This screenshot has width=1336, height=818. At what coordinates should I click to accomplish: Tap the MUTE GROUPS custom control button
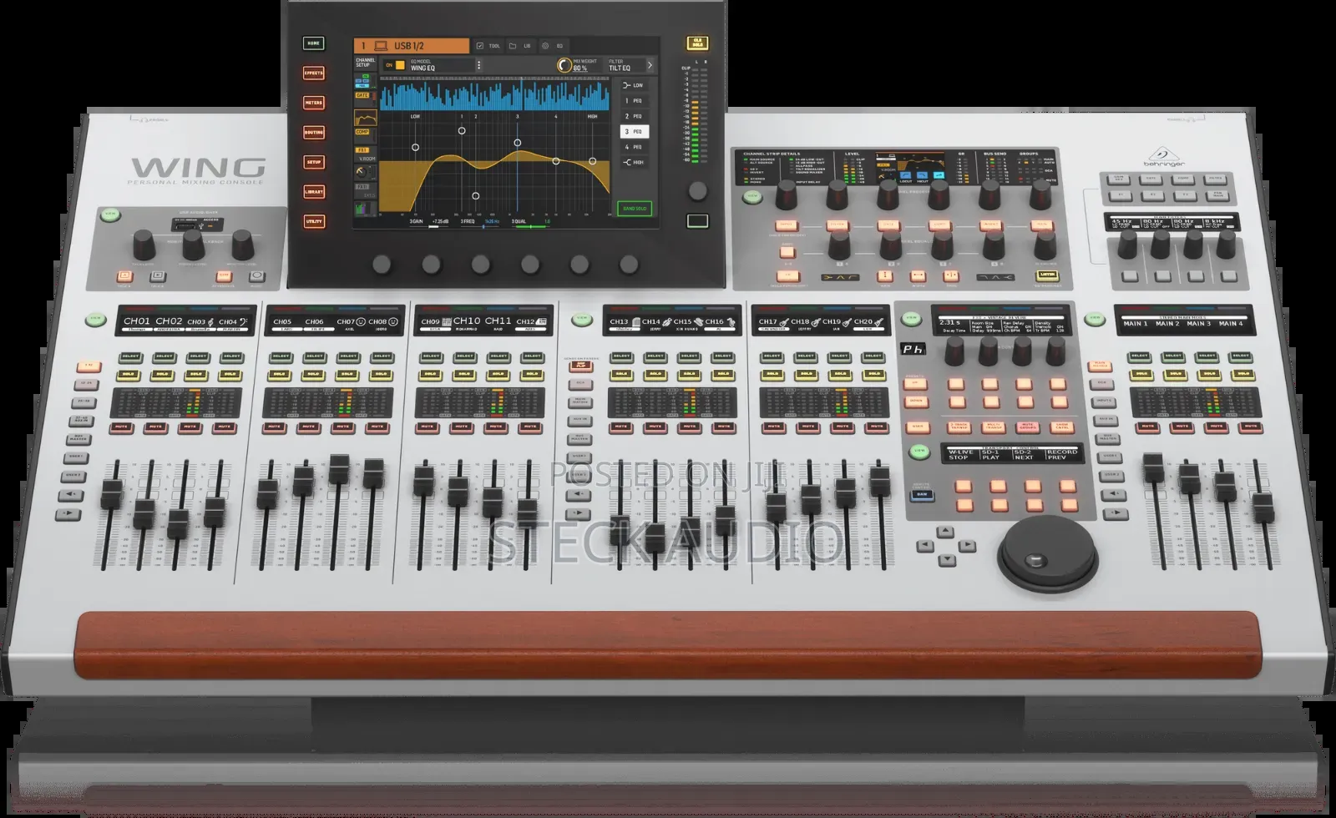point(1028,427)
